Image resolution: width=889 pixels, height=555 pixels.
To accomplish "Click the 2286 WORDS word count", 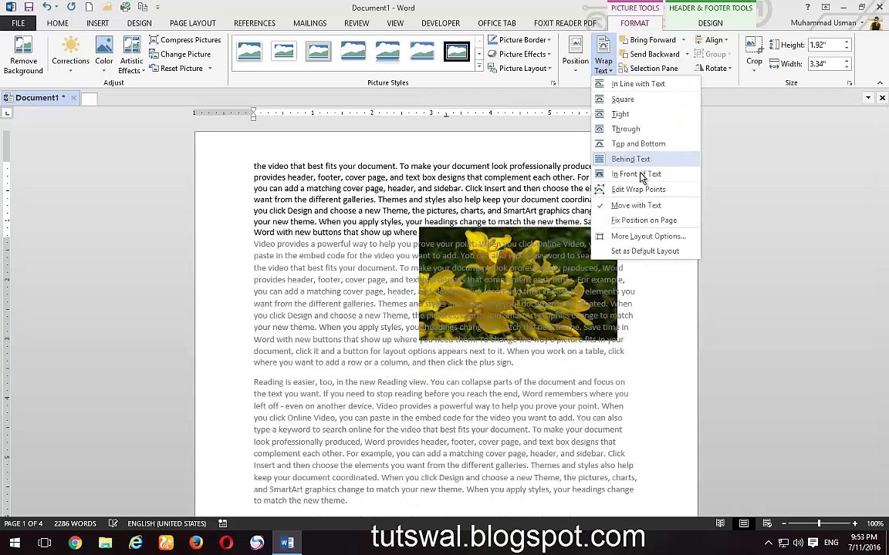I will tap(75, 523).
